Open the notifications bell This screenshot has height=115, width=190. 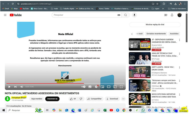tap(172, 15)
